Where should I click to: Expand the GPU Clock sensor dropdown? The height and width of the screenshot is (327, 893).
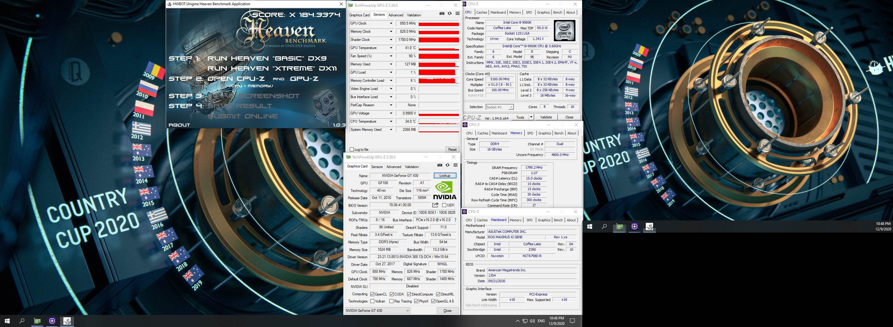391,23
